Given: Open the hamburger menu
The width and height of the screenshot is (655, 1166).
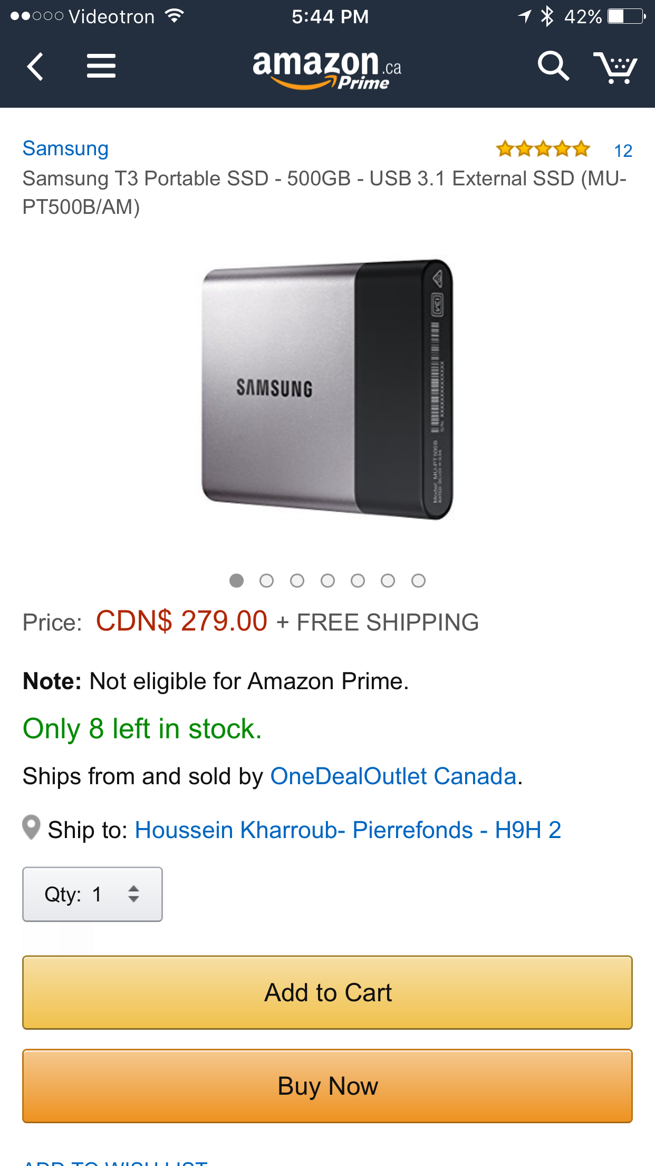Looking at the screenshot, I should (x=101, y=66).
